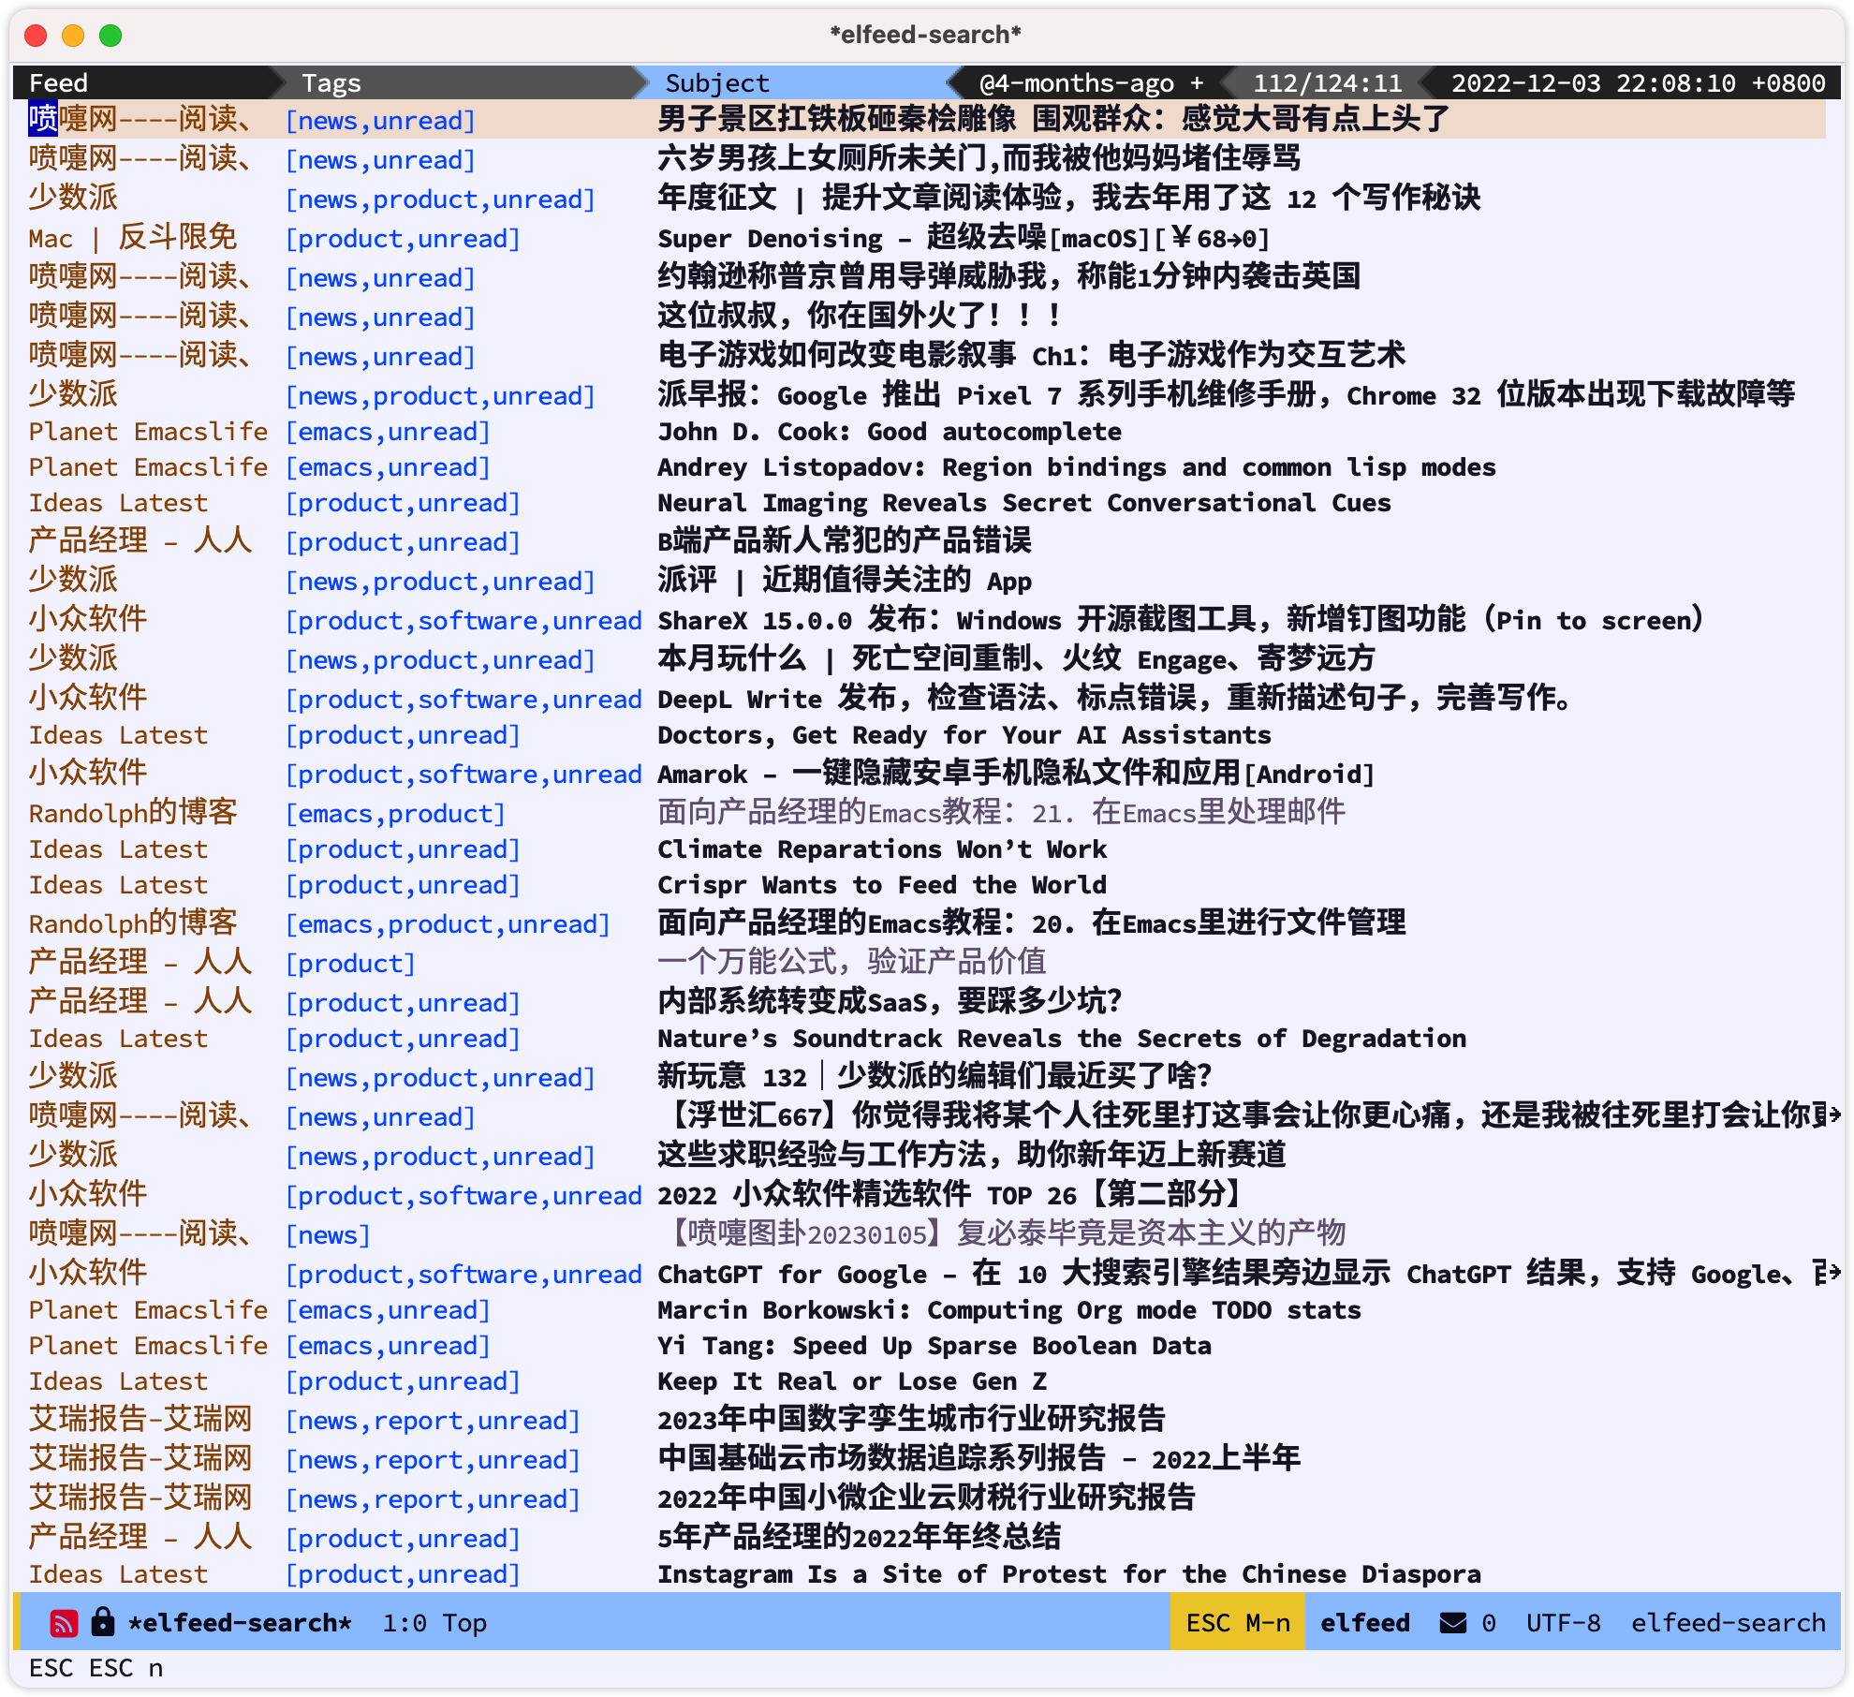The image size is (1854, 1697).
Task: Click the 112/124:11 count in header
Action: coord(1328,82)
